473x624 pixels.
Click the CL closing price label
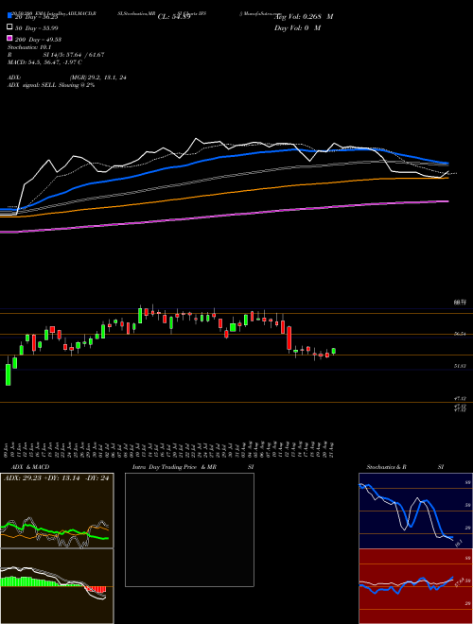pos(174,17)
